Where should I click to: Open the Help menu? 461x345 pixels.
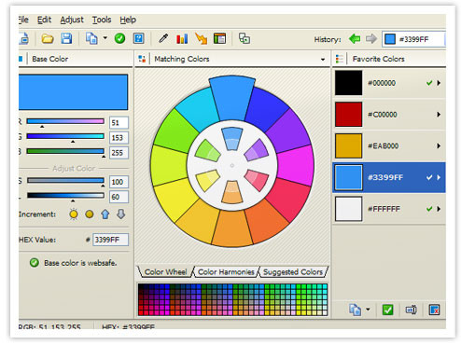(128, 20)
